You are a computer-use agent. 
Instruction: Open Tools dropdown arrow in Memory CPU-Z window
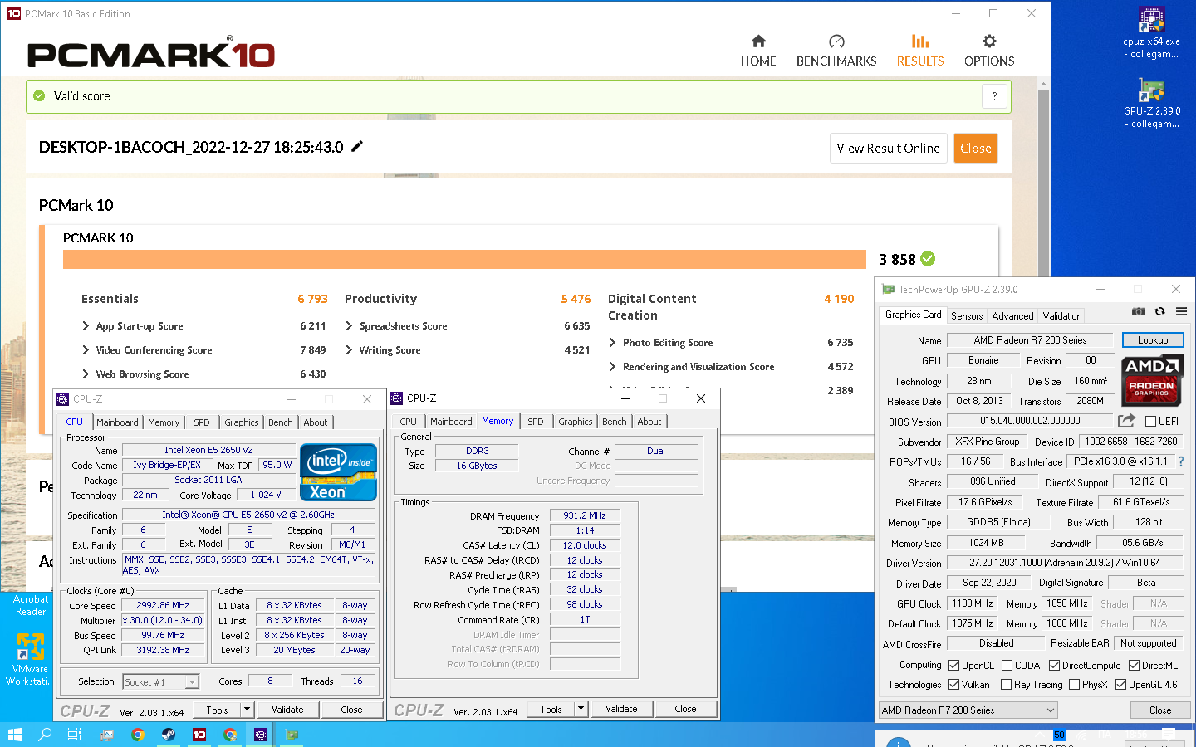click(x=581, y=709)
